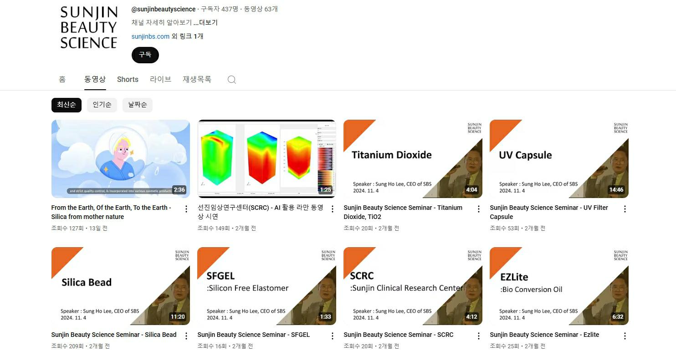This screenshot has width=676, height=356.
Task: Click the '구독자 437명' subscriber count
Action: coord(220,9)
